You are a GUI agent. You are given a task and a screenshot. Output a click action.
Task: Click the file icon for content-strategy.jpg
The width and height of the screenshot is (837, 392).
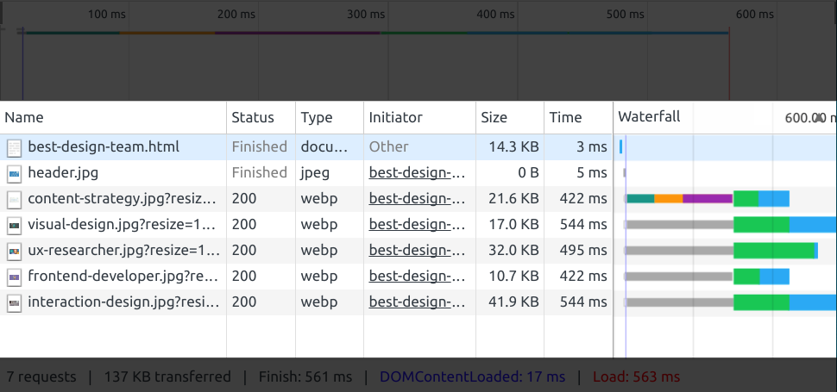tap(14, 199)
